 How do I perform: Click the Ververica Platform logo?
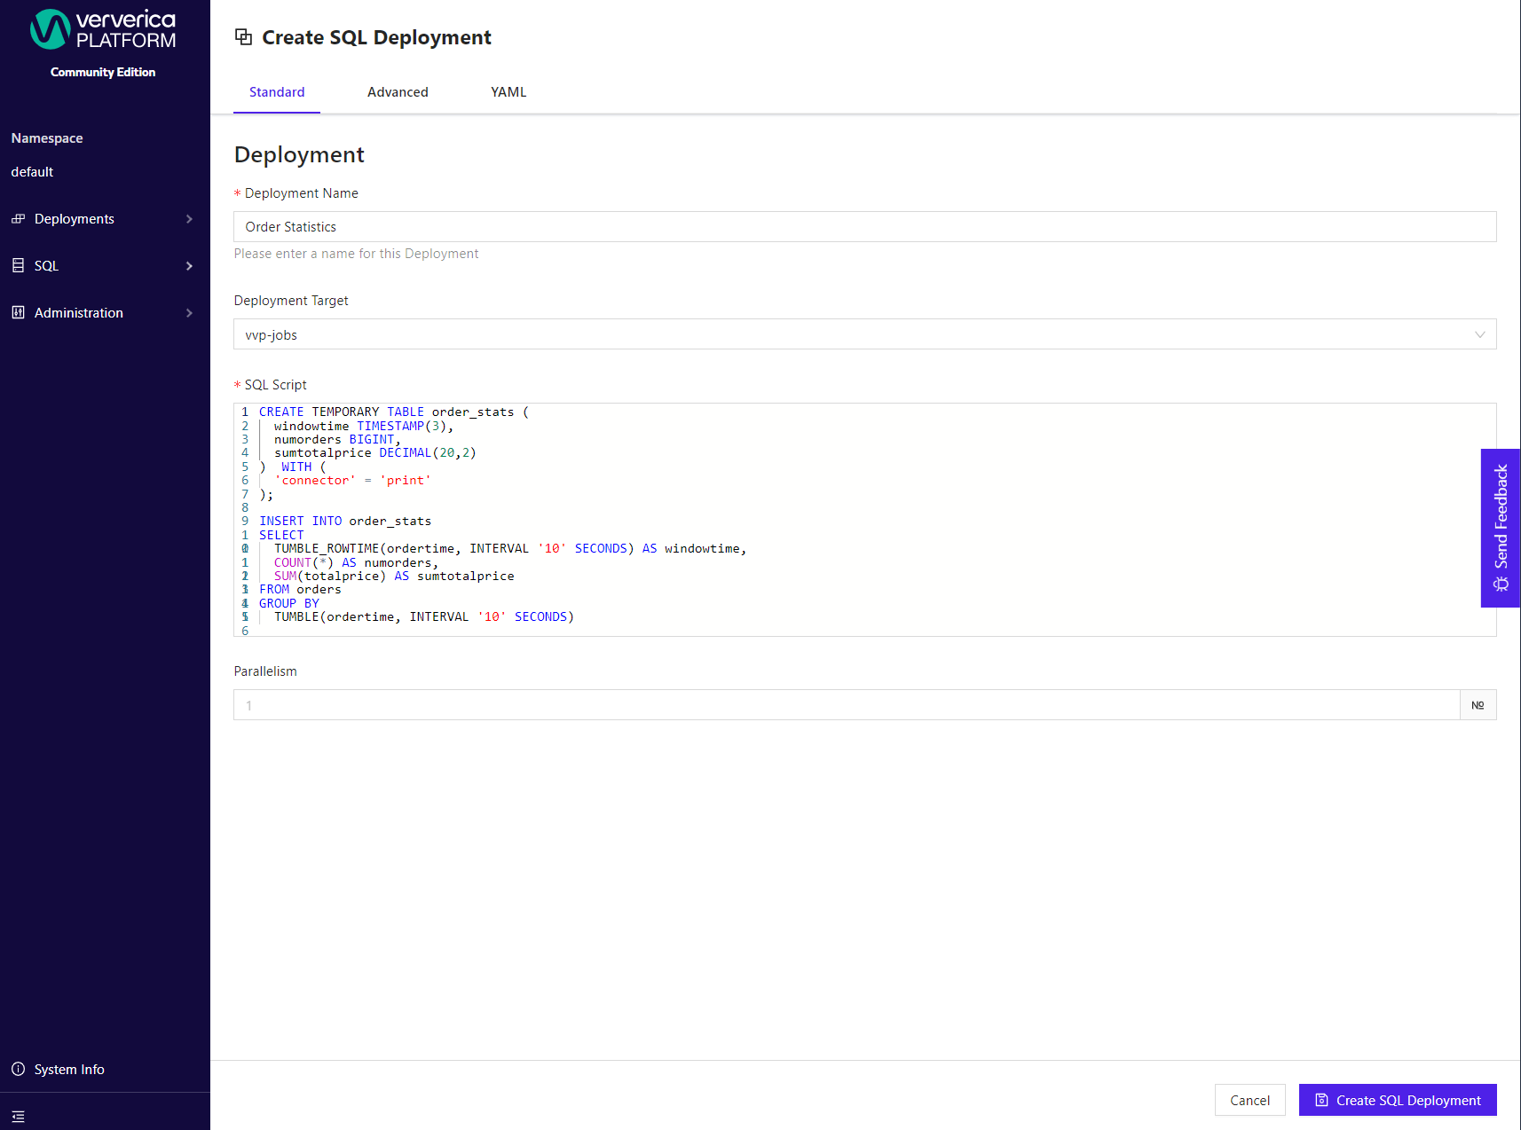coord(103,29)
